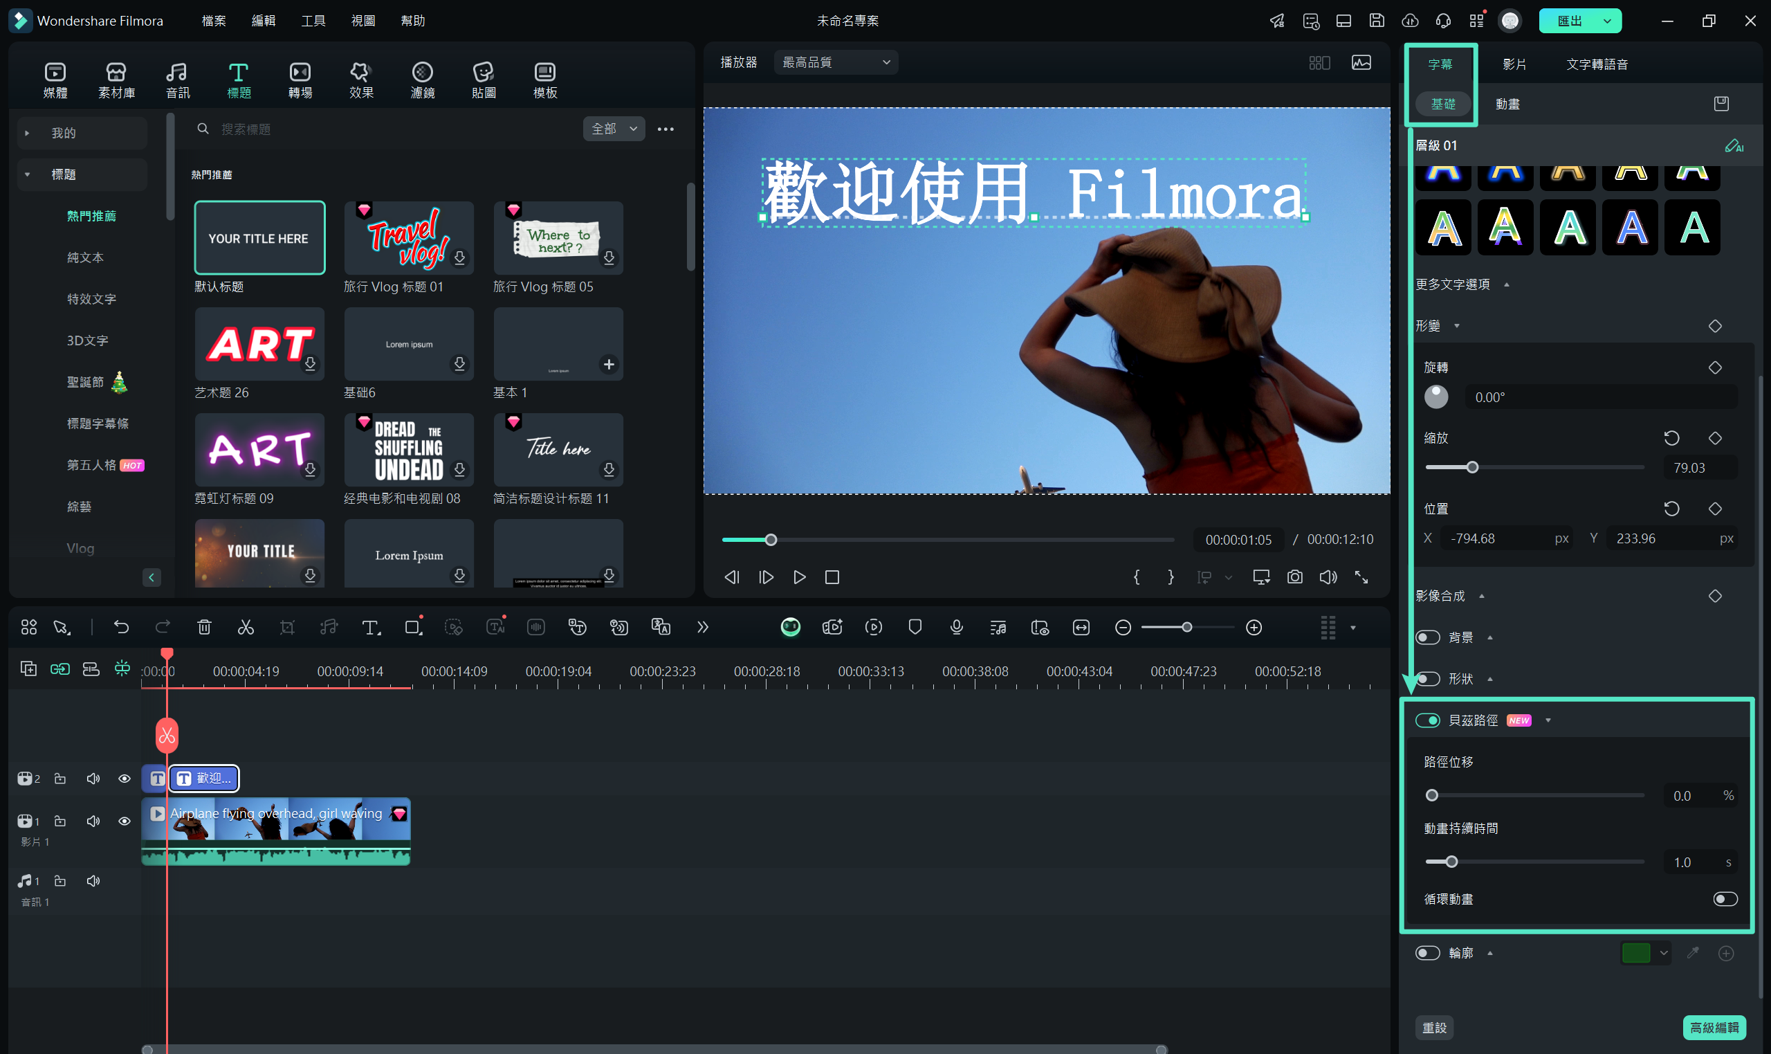
Task: Open the 最高品質 quality dropdown
Action: [x=836, y=62]
